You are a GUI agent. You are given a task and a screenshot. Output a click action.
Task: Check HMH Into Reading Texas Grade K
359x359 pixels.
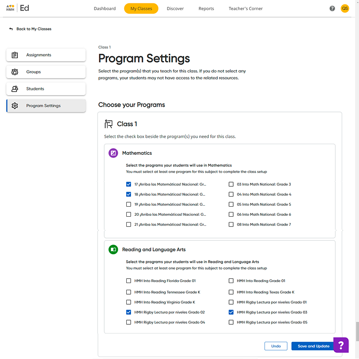tap(231, 292)
